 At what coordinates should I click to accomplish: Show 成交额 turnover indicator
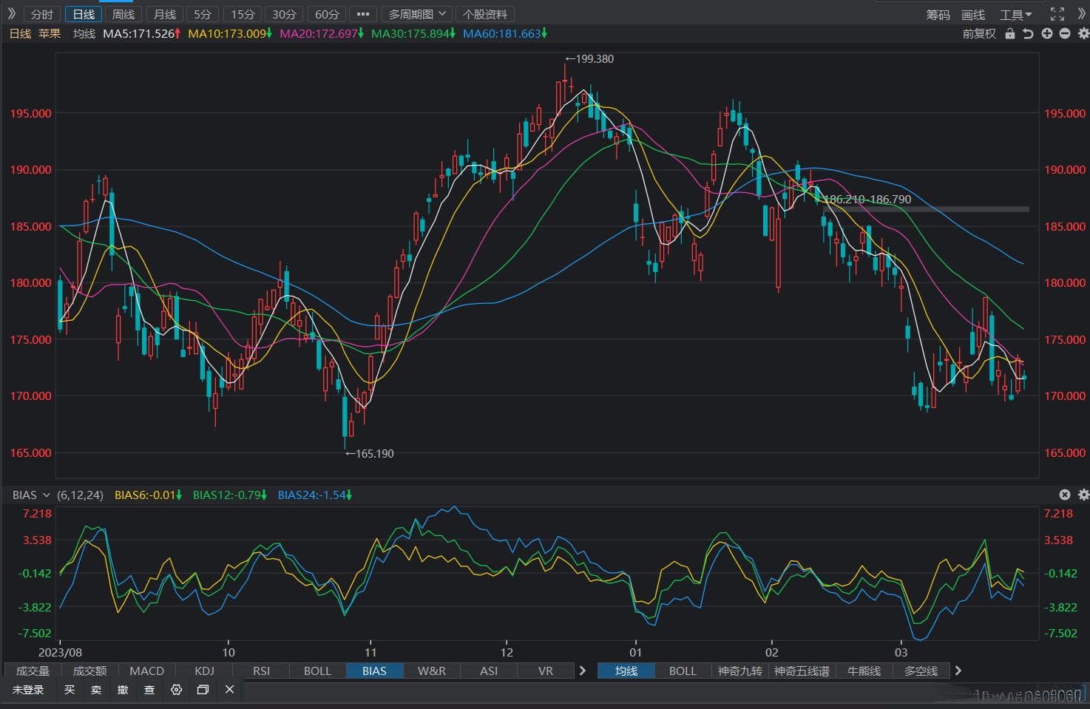coord(89,671)
